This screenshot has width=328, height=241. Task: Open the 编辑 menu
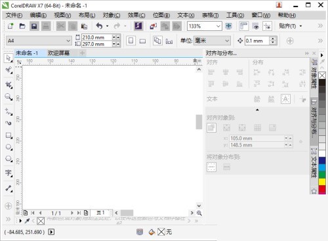click(x=38, y=15)
